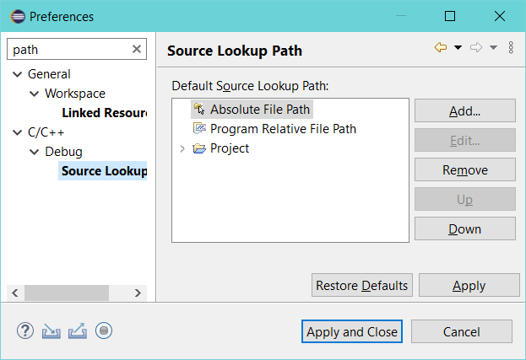The height and width of the screenshot is (360, 526).
Task: Collapse the C/C++ tree node
Action: pos(17,132)
